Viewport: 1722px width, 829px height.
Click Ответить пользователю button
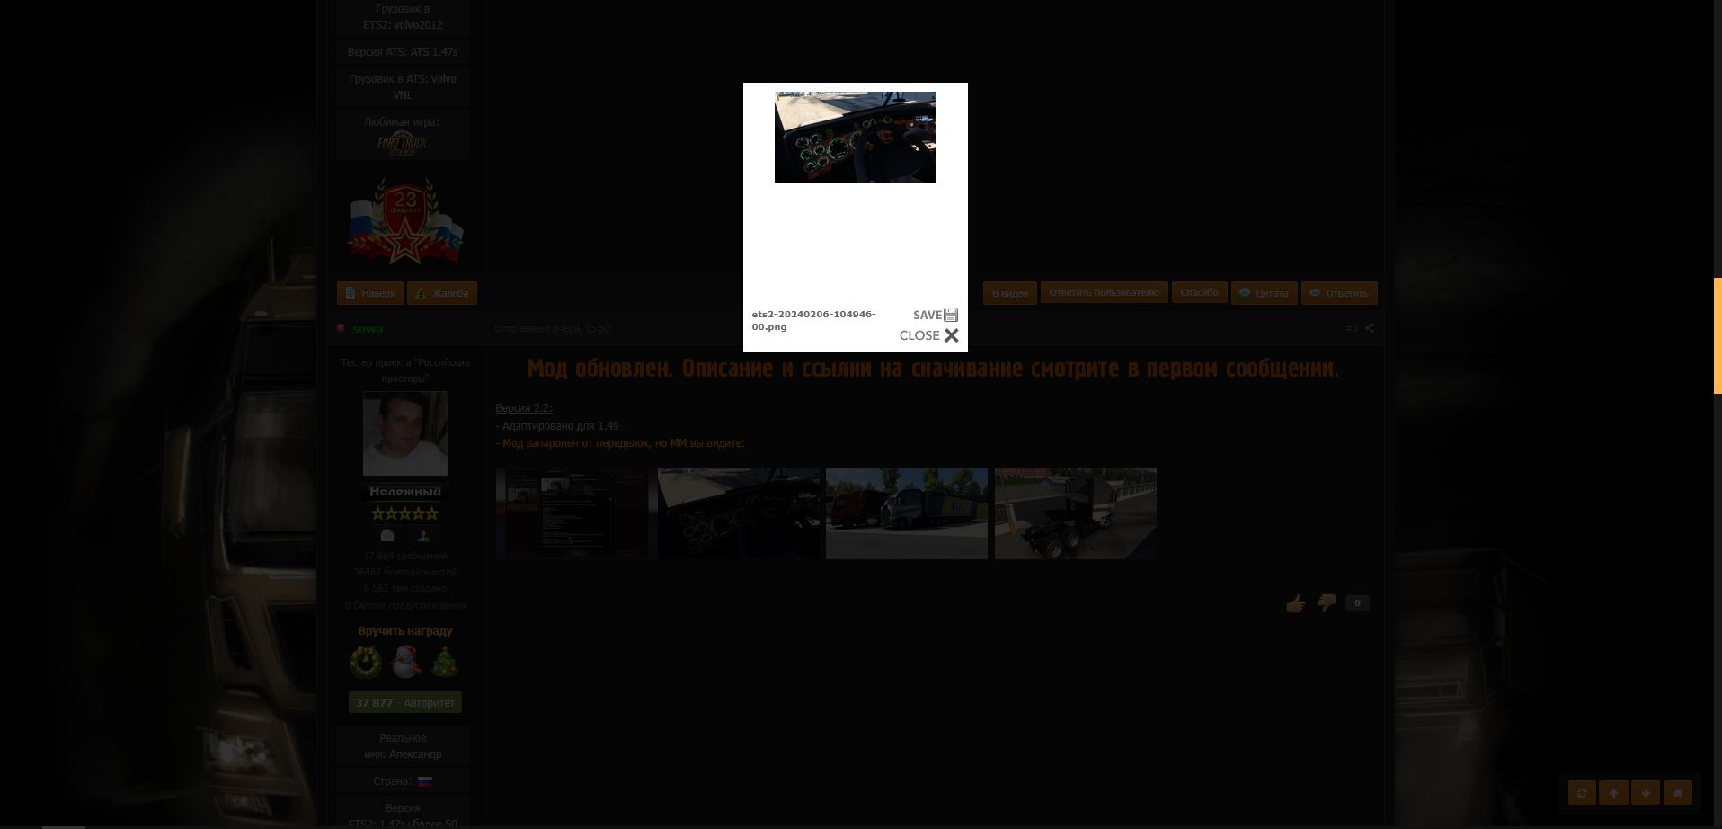tap(1105, 292)
